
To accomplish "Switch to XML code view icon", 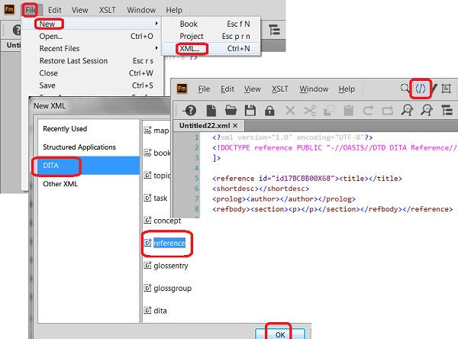I will click(x=421, y=89).
